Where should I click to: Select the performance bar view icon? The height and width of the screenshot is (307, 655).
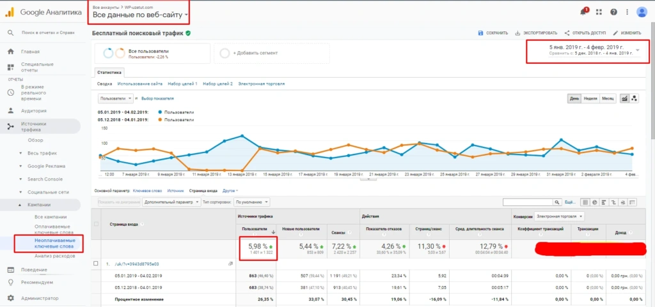click(604, 202)
